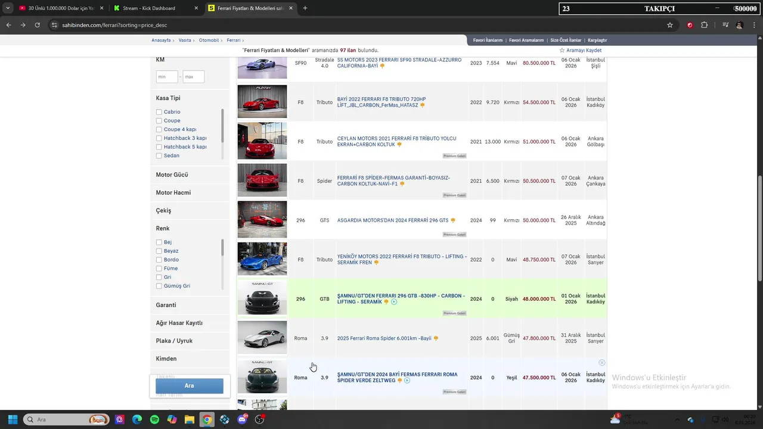Check the Sedan box
Screen dimensions: 763x429
159,156
